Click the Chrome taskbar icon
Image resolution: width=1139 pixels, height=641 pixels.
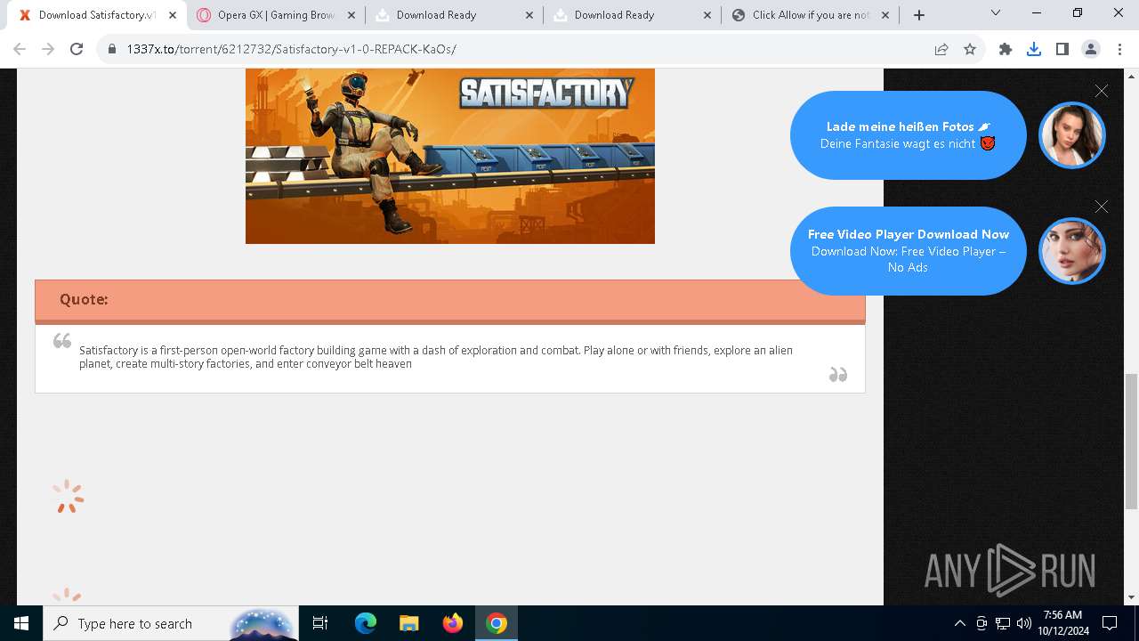click(497, 623)
